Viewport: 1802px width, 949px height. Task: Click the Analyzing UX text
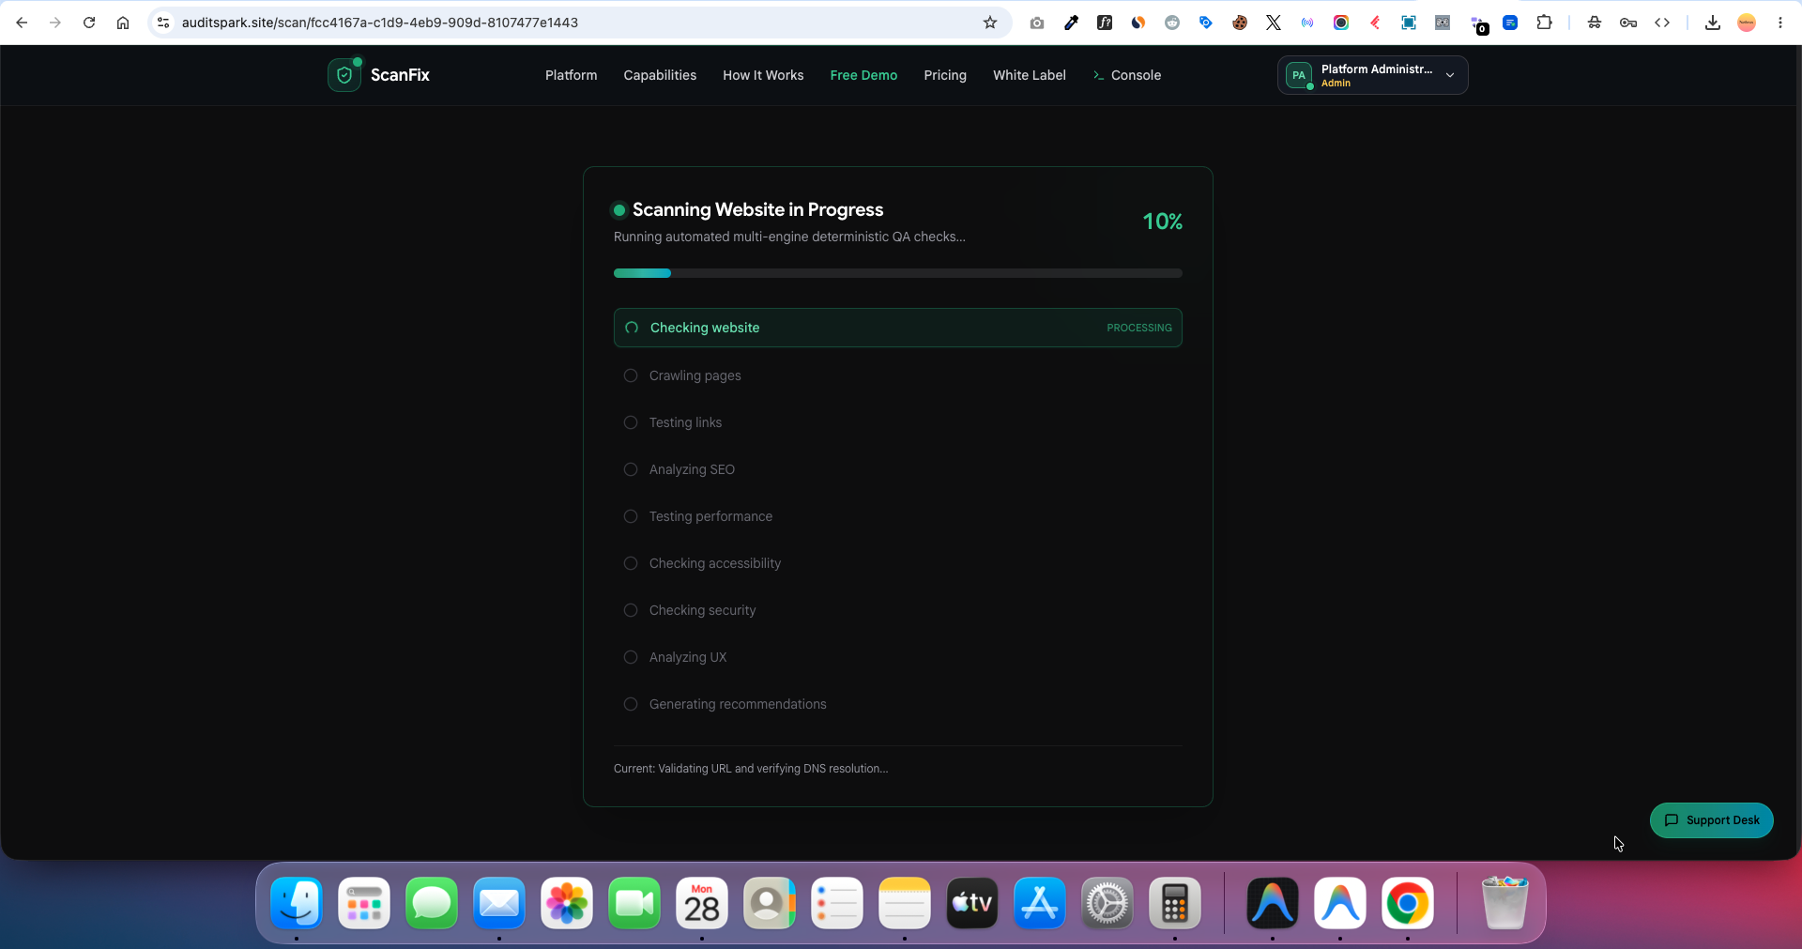click(x=688, y=657)
